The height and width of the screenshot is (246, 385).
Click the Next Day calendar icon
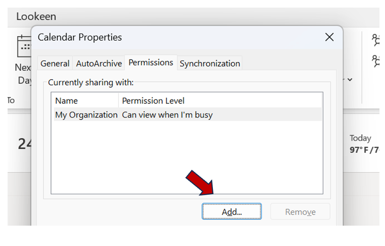click(23, 47)
